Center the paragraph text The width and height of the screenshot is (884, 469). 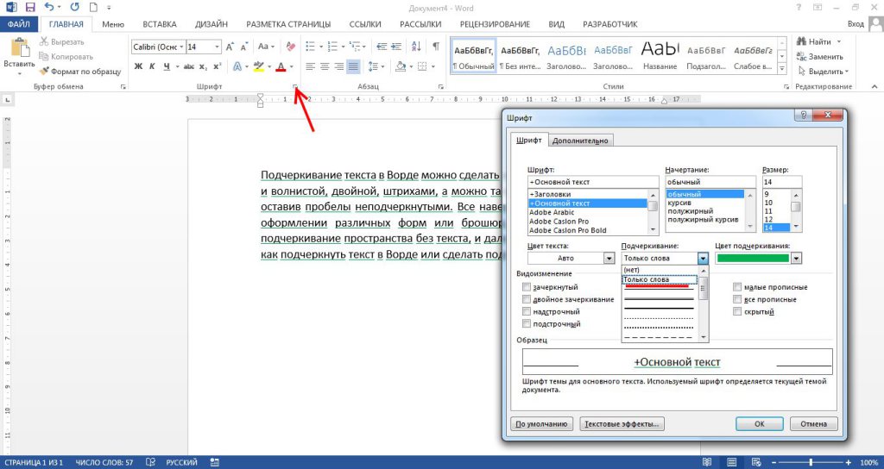[325, 66]
